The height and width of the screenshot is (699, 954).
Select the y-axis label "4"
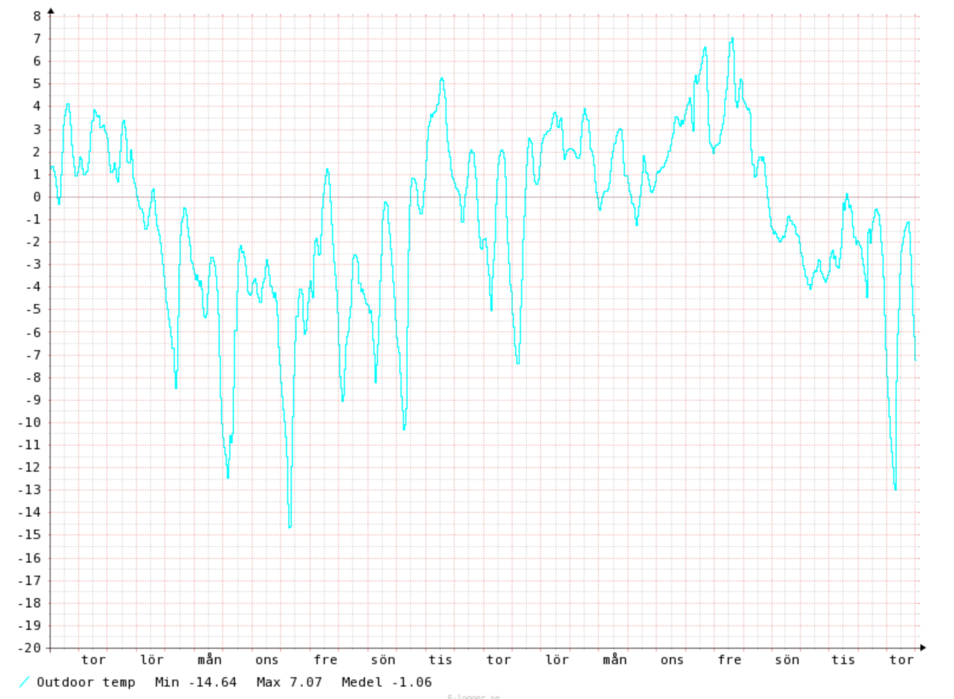pyautogui.click(x=37, y=106)
